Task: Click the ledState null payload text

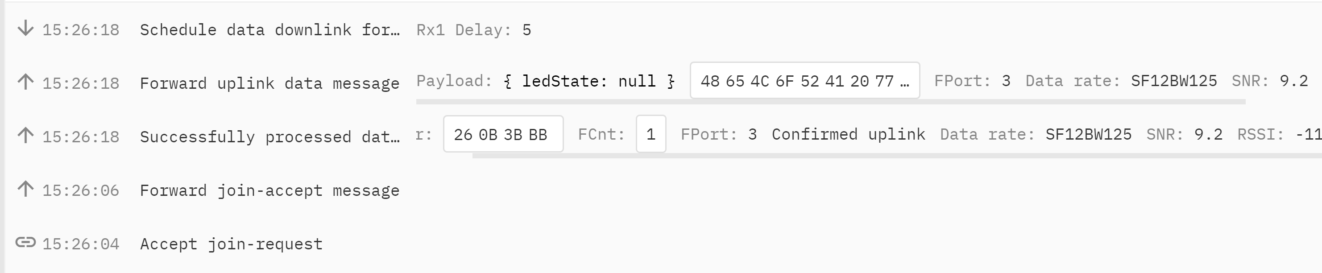Action: [590, 81]
